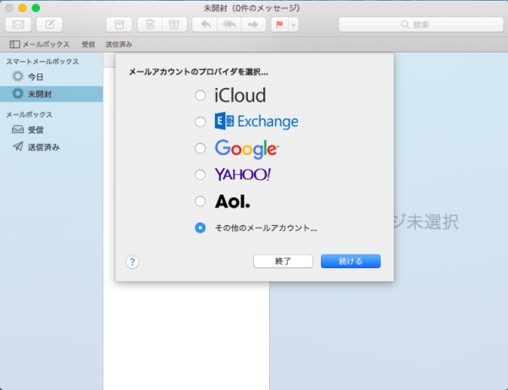Click the その他のメールアカウント… label

pos(266,228)
